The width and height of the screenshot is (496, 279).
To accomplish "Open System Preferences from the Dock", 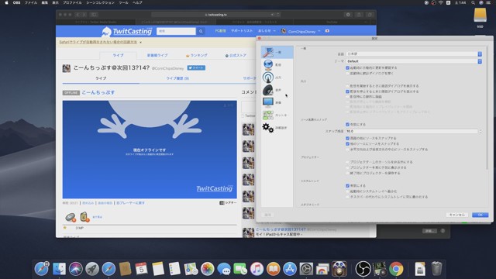I will click(x=306, y=269).
